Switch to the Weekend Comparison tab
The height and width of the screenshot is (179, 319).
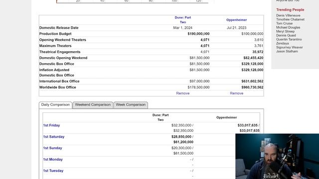(x=93, y=105)
